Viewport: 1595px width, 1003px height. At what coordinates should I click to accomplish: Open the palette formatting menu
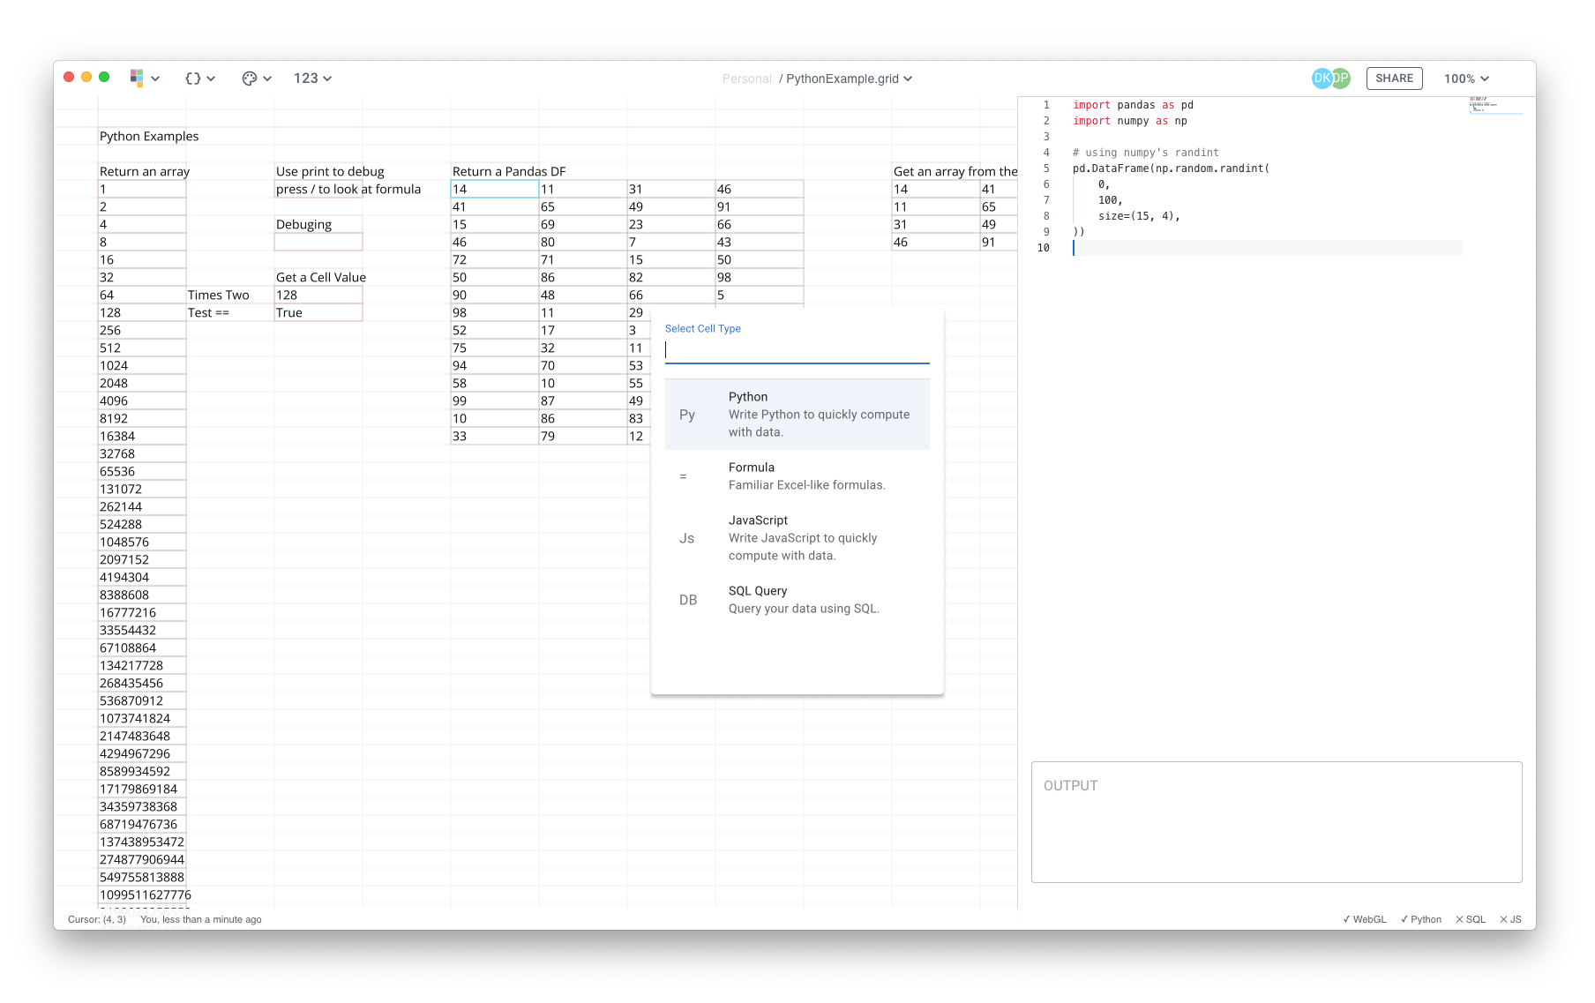point(256,79)
